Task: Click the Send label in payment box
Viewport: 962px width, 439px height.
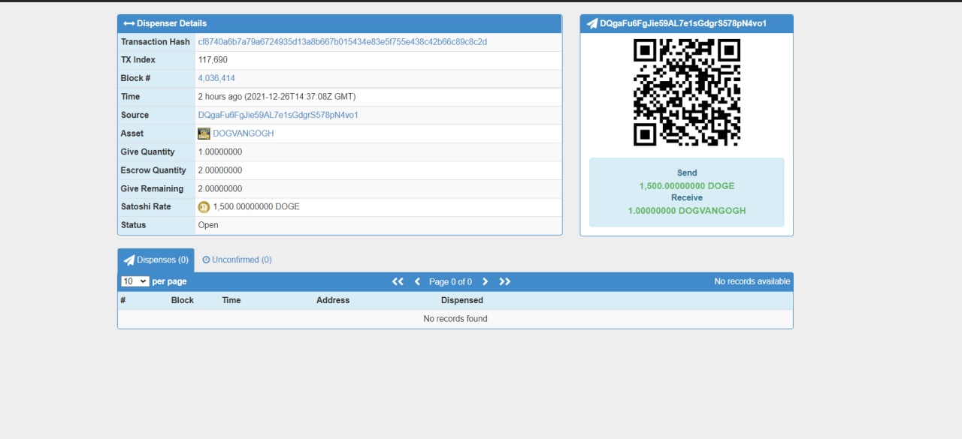Action: coord(687,173)
